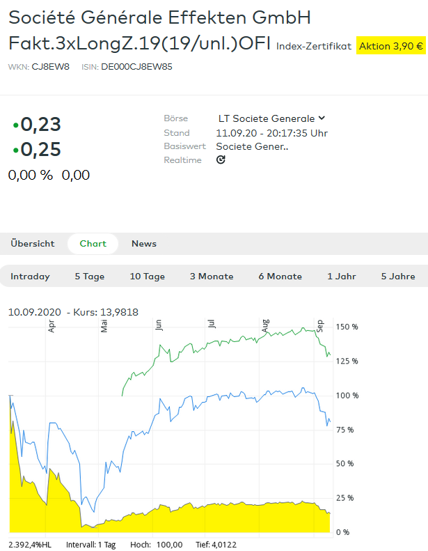Set chart range to 6 Monate
Screen dimensions: 428x551
pyautogui.click(x=280, y=277)
